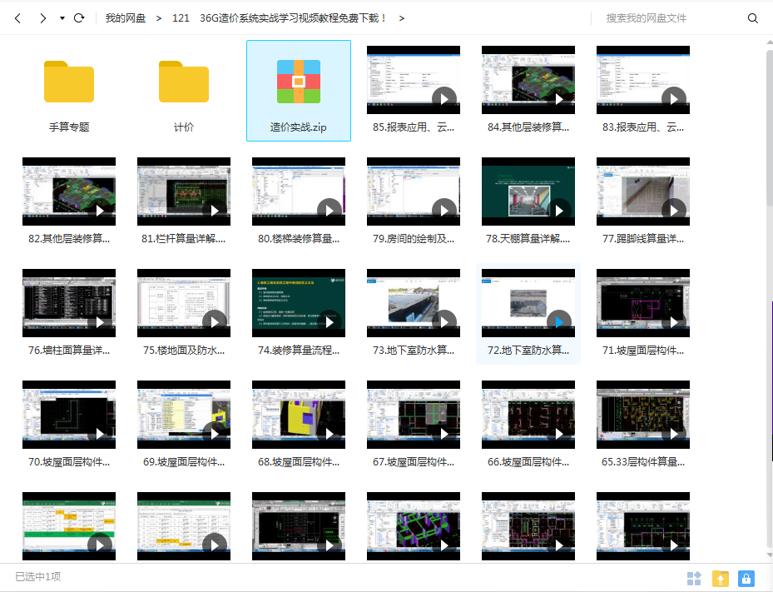Play video 69.坡屋面层构件...
Viewport: 773px width, 592px height.
[x=215, y=434]
